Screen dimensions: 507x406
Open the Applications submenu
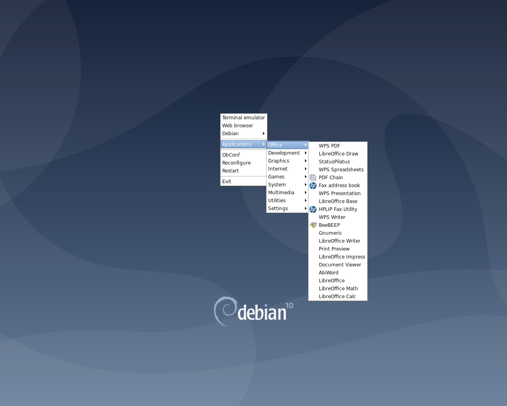coord(244,144)
